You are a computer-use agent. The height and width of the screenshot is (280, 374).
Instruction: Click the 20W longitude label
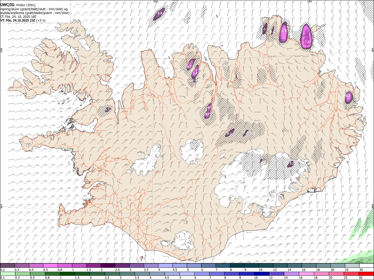tap(155, 1)
